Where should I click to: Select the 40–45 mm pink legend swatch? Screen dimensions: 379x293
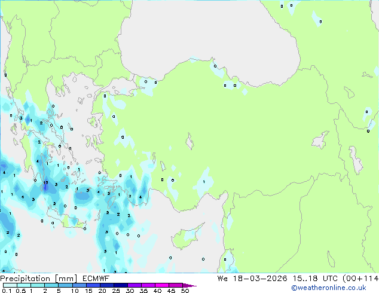click(x=162, y=285)
